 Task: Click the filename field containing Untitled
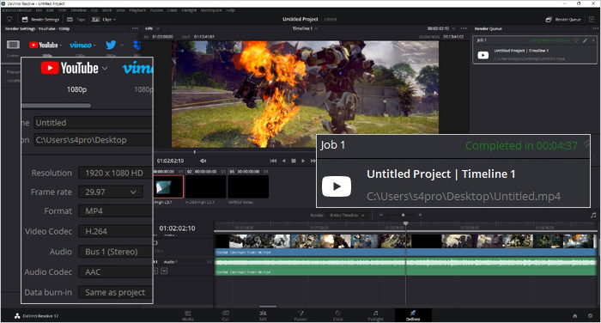click(93, 123)
